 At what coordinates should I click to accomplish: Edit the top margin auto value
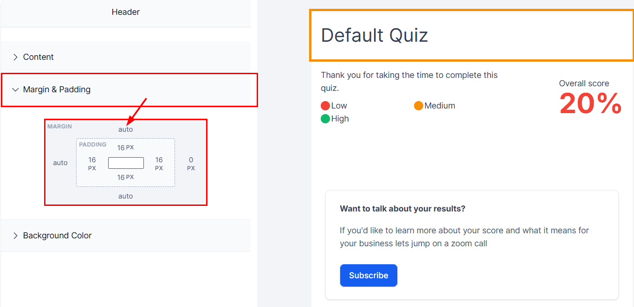point(125,129)
